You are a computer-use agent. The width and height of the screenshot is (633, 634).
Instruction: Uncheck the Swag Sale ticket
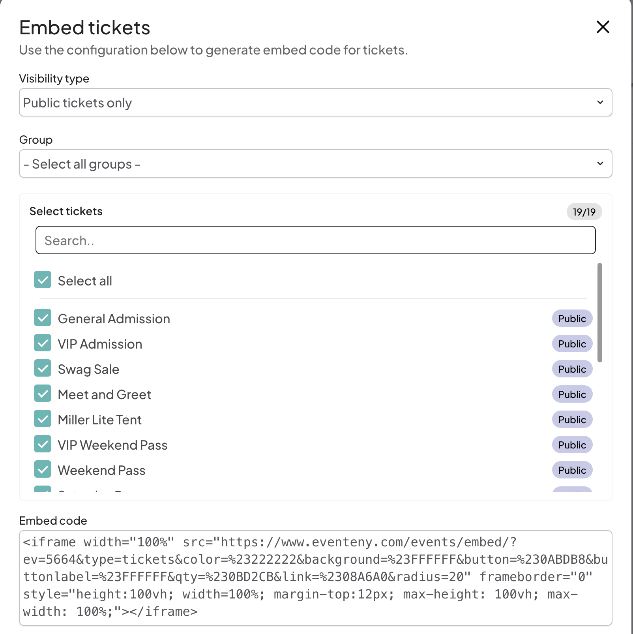pyautogui.click(x=43, y=368)
